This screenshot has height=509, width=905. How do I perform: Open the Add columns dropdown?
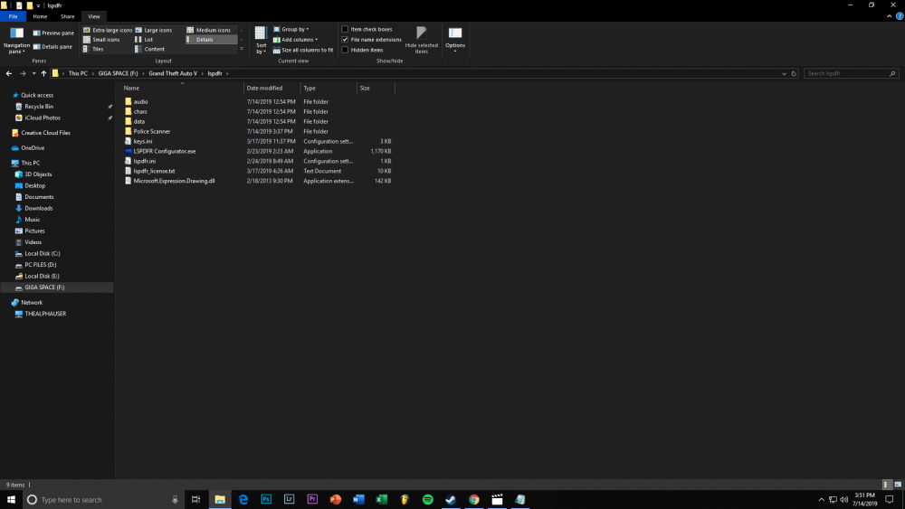tap(296, 40)
